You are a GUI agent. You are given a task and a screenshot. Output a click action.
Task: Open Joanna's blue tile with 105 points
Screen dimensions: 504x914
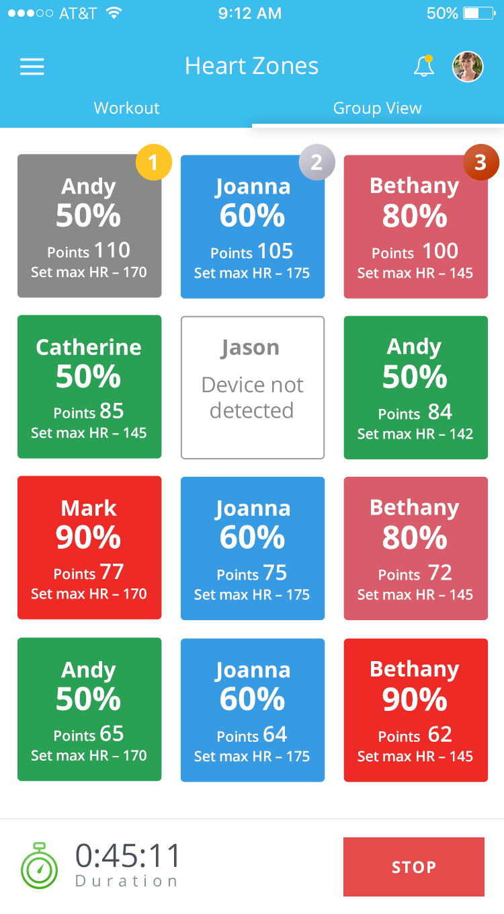coord(253,227)
